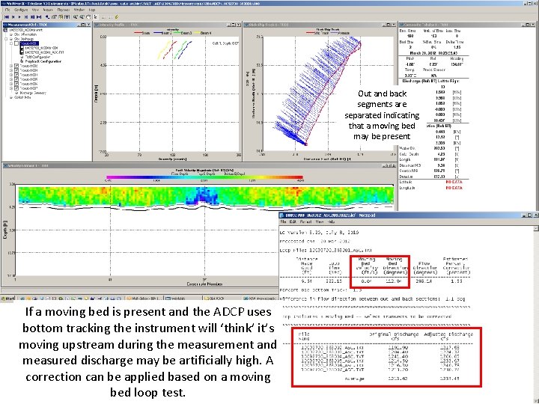Select the arrow pointer tool in toolbar
This screenshot has width=539, height=404.
click(95, 16)
